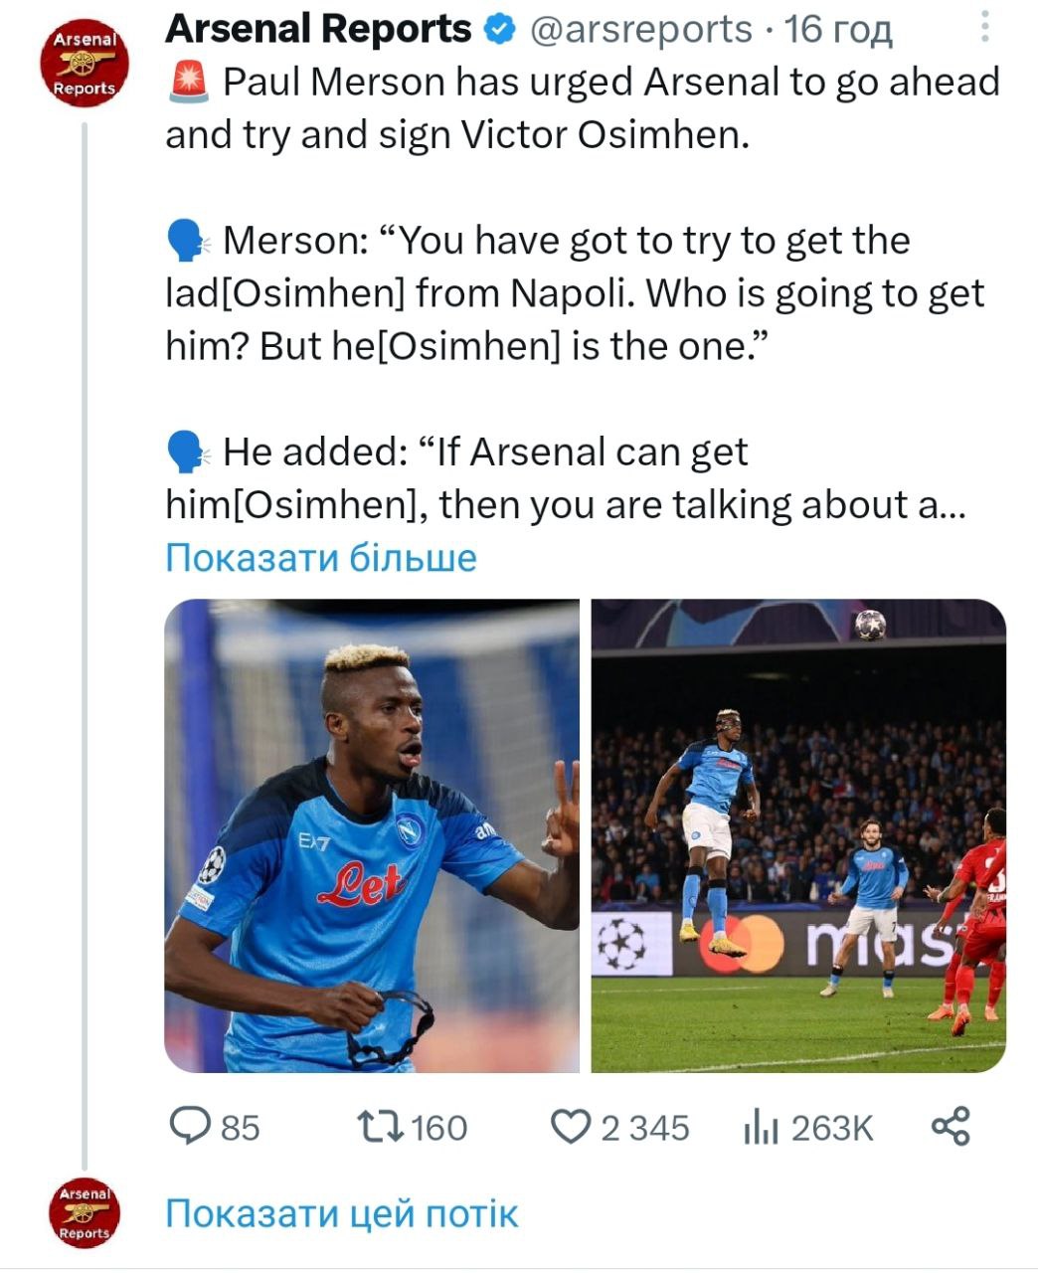Click the speaking head emoji before "Merson:"
1038x1273 pixels.
coord(187,241)
